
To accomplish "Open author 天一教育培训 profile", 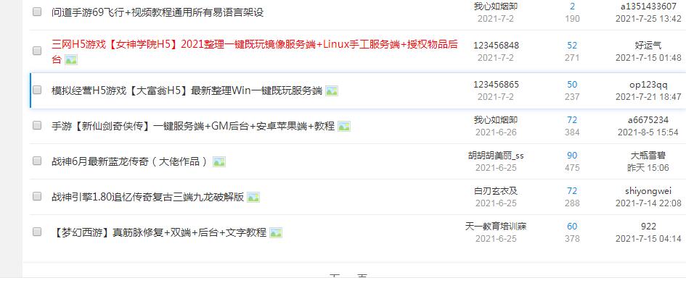I will 496,227.
